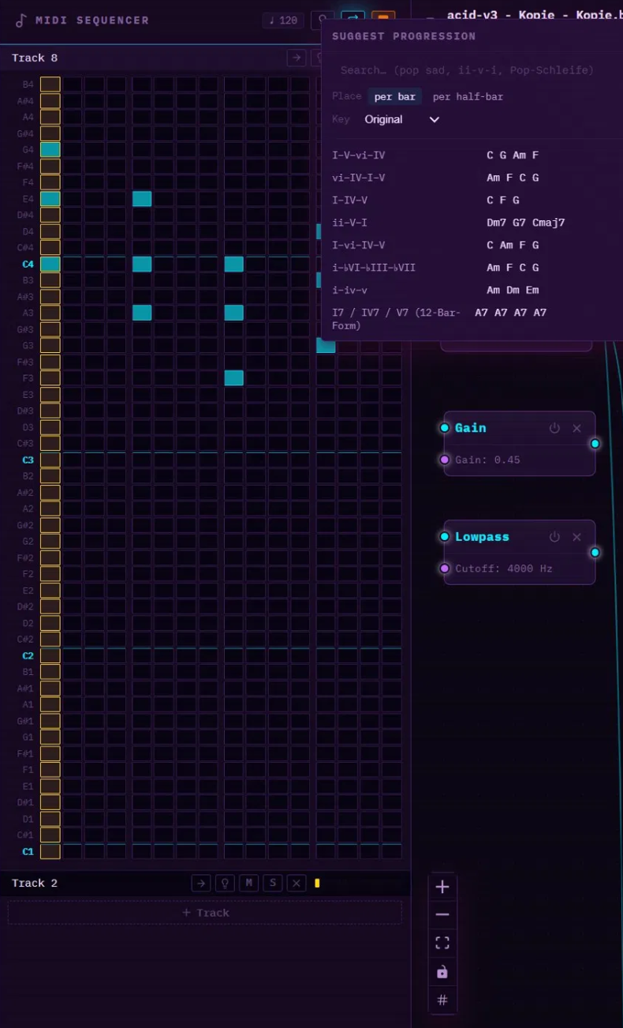
Task: Click the Track 8 name label
Action: pos(35,58)
